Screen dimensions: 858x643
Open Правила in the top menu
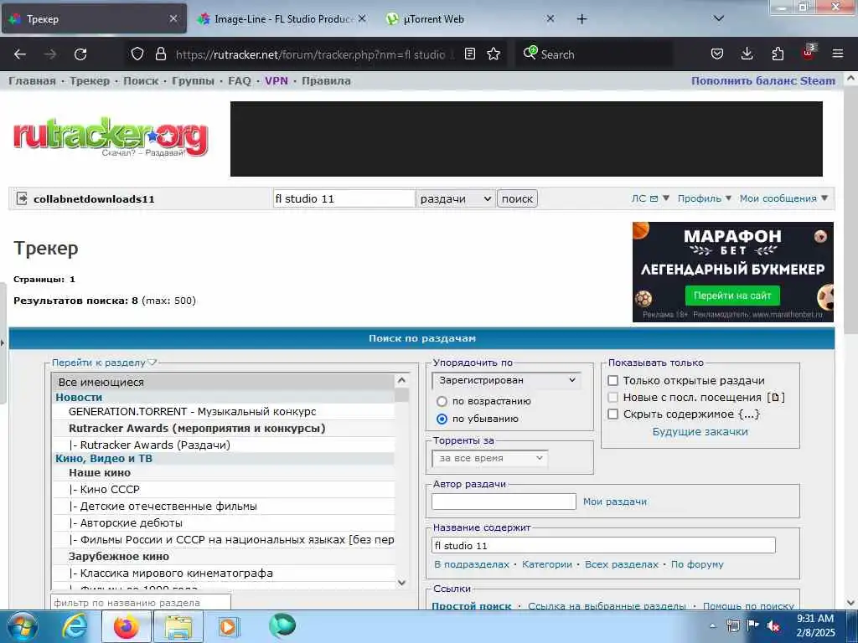point(326,81)
